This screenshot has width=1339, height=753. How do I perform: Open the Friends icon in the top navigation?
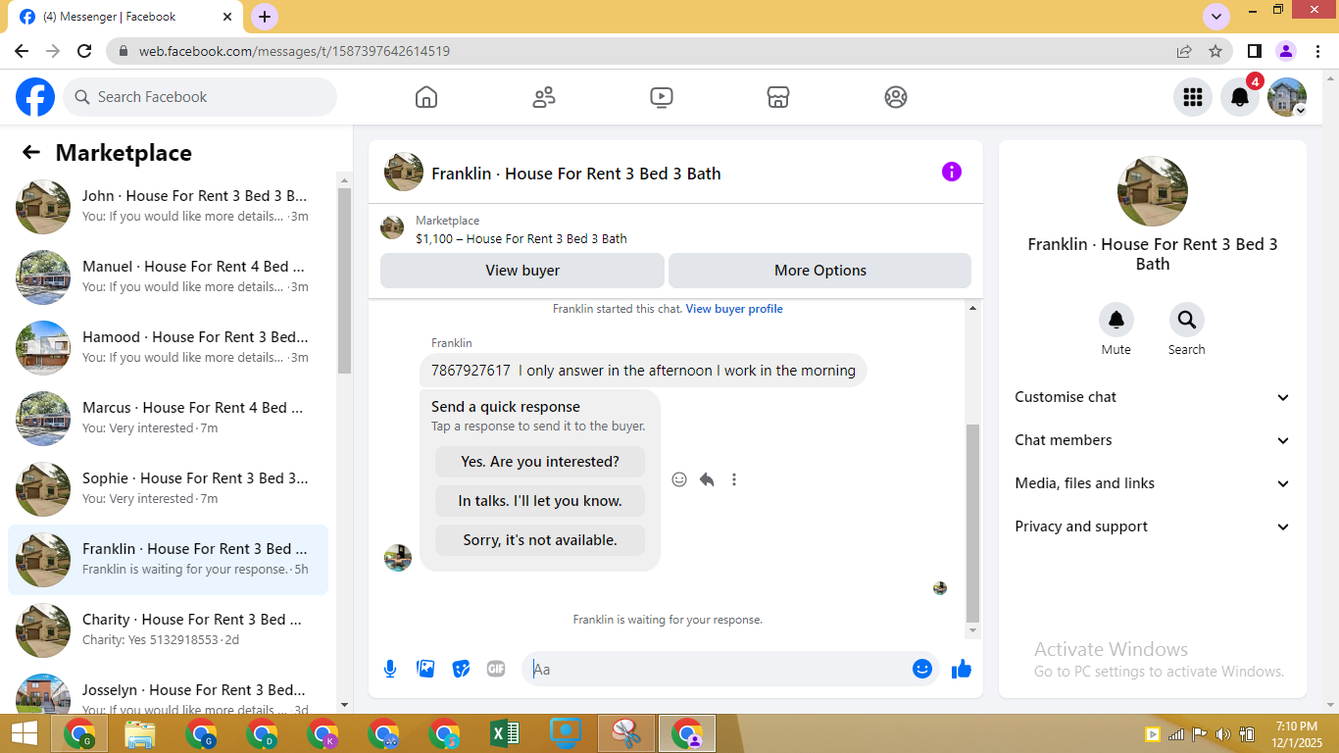(544, 97)
